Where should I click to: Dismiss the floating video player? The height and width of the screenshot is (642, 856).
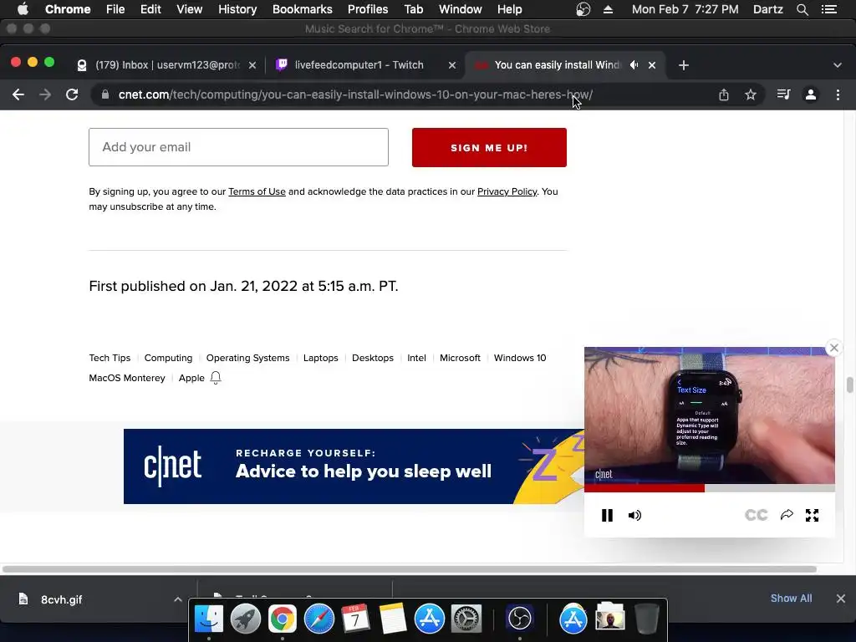[x=833, y=348]
